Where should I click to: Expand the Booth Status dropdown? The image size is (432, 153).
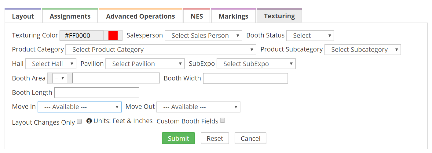point(310,36)
